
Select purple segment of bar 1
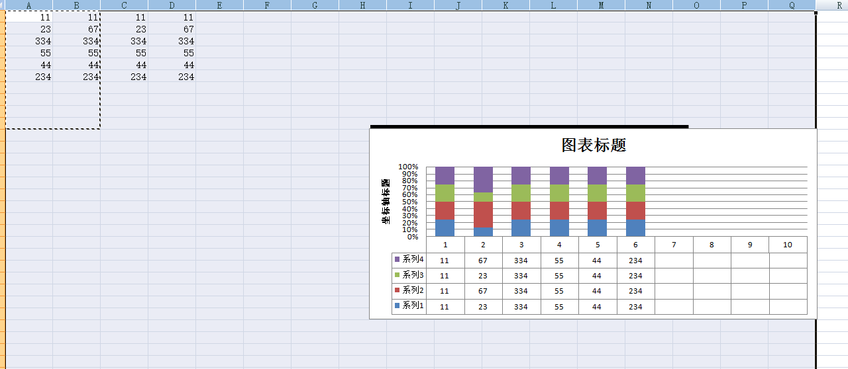pos(445,176)
